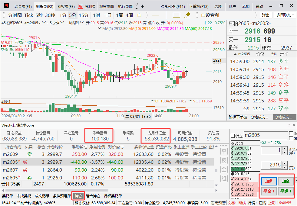Screen dimensions: 297x206
Task: Click the 全 close-all side button
Action: coord(224,169)
